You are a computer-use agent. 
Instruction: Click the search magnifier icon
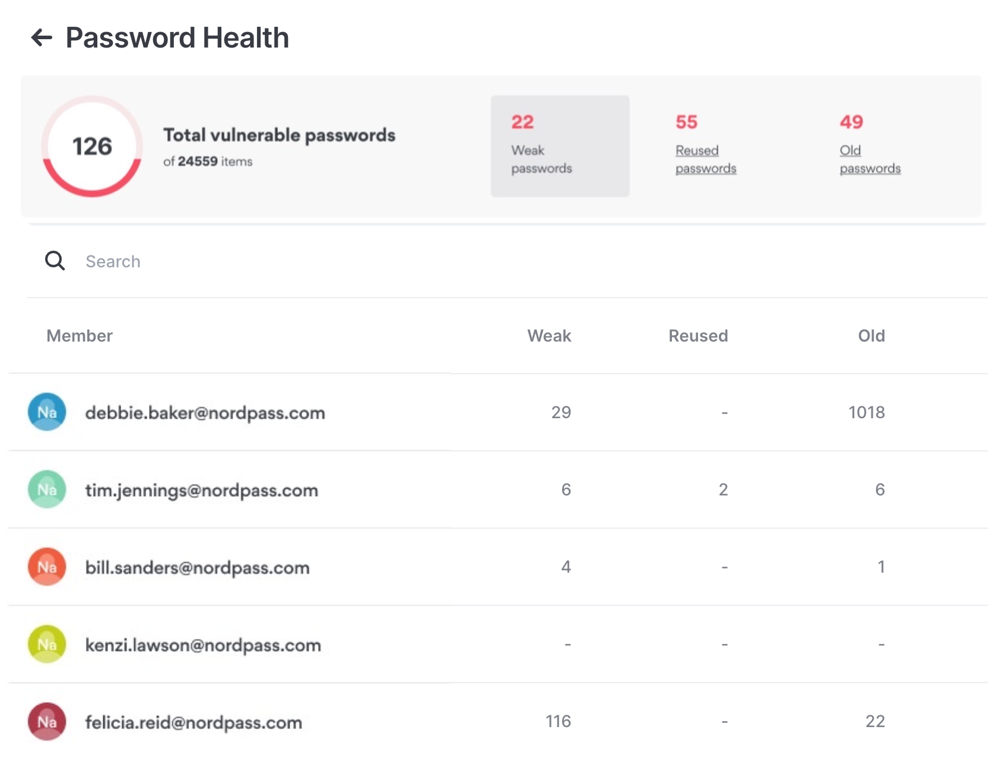click(x=55, y=260)
